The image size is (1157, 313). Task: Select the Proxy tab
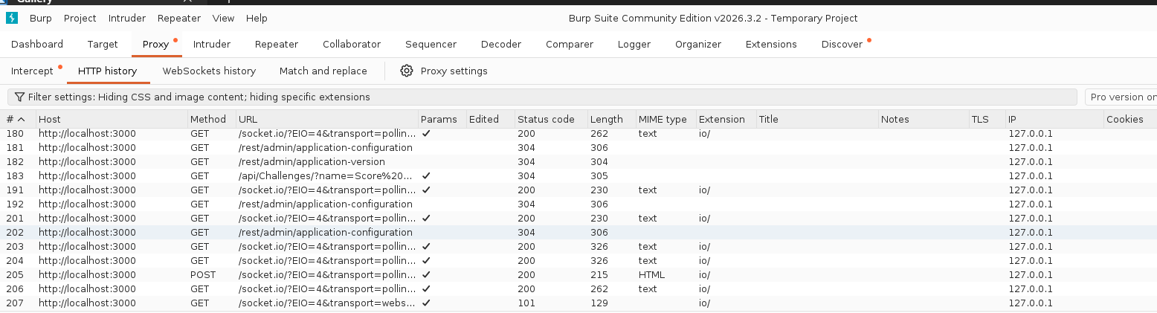pos(156,44)
